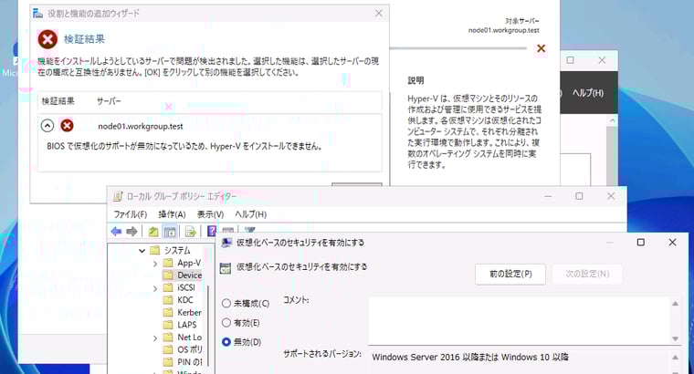Click the comment box scroll-up arrow
The image size is (694, 374).
pos(675,303)
